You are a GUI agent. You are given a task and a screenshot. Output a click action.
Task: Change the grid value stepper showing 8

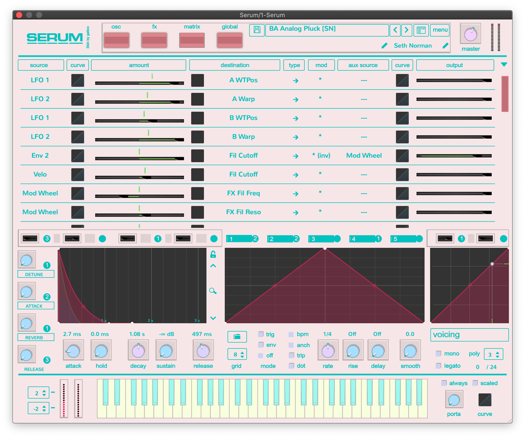[x=237, y=354]
